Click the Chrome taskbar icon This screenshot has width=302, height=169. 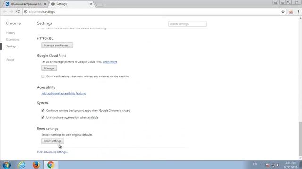coord(50,165)
